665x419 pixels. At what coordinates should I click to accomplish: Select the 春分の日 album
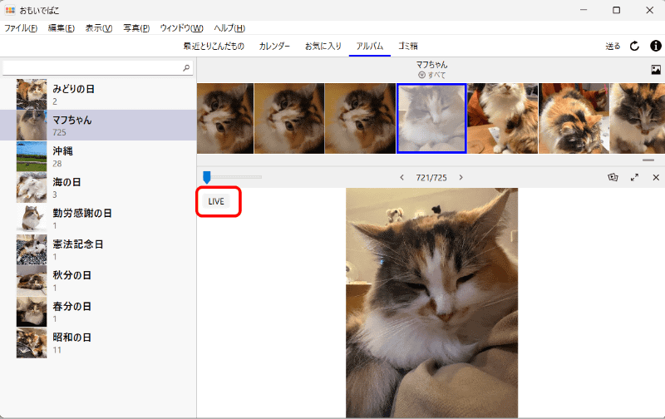click(x=98, y=311)
